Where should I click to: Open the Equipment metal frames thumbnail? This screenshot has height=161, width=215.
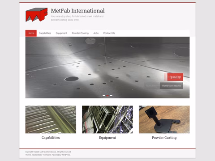click(107, 119)
